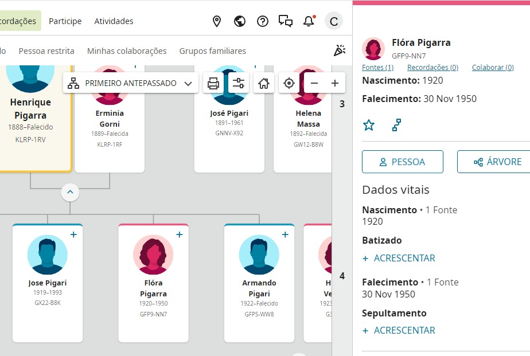Star Flóra Pigarra to follow

[x=369, y=125]
